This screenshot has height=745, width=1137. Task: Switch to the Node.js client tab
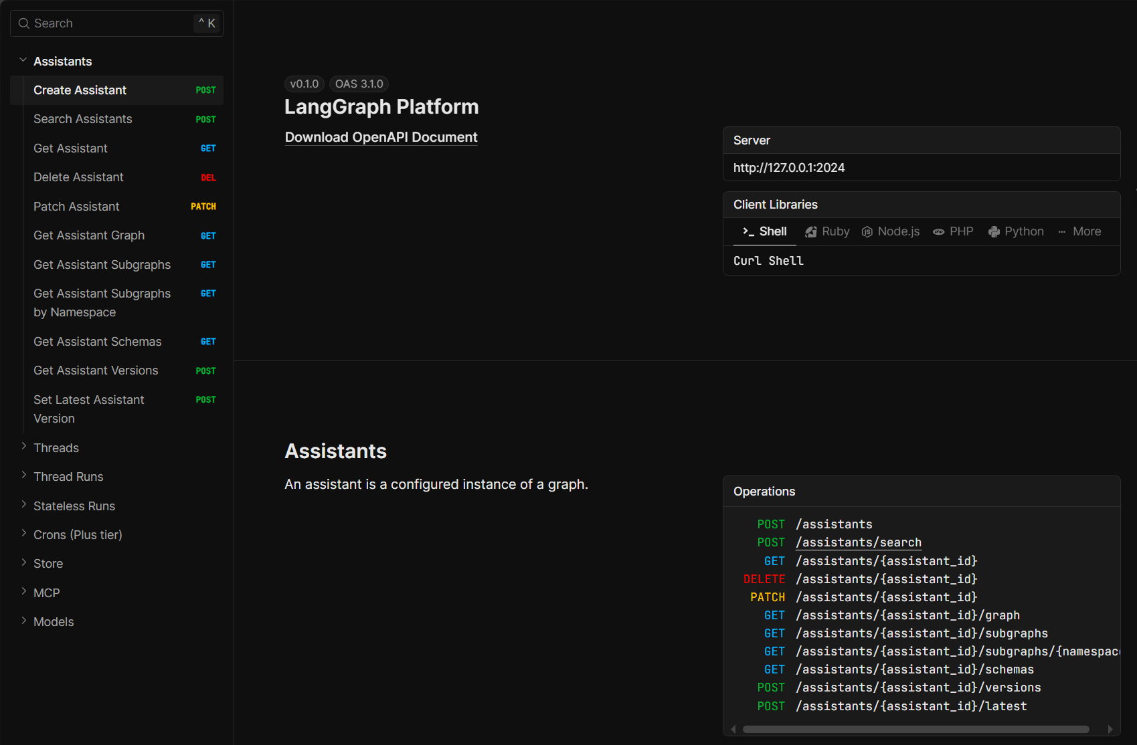pos(891,231)
